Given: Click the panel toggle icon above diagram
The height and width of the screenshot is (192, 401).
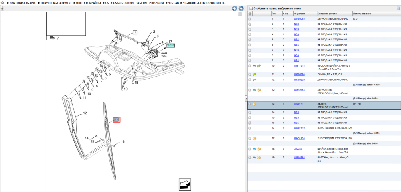Looking at the screenshot, I should (x=2, y=8).
